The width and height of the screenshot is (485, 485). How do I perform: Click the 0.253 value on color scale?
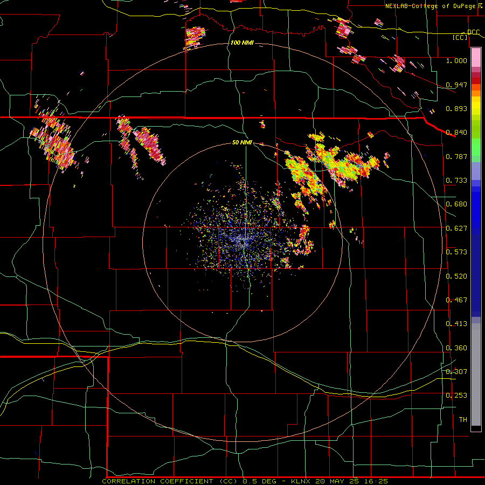pyautogui.click(x=456, y=396)
